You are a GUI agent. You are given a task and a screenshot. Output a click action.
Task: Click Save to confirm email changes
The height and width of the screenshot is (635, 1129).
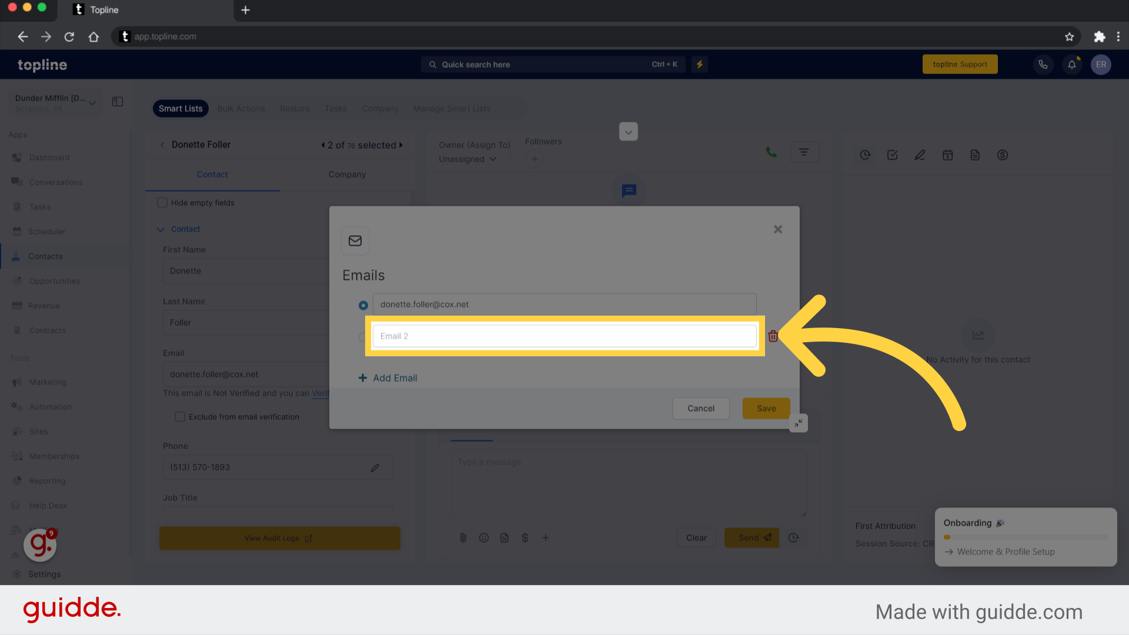click(x=766, y=408)
